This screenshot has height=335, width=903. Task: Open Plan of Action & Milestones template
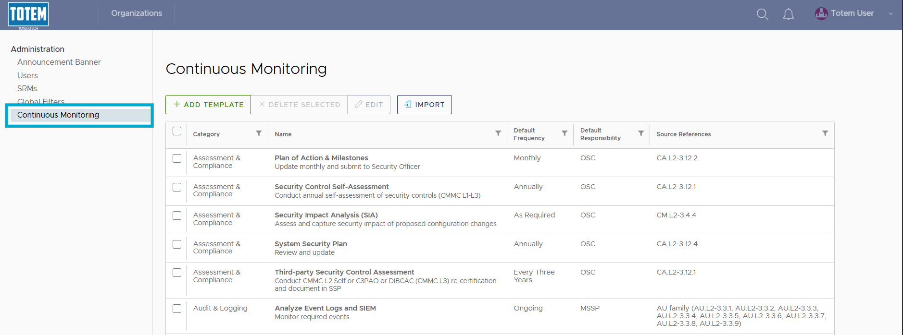321,158
